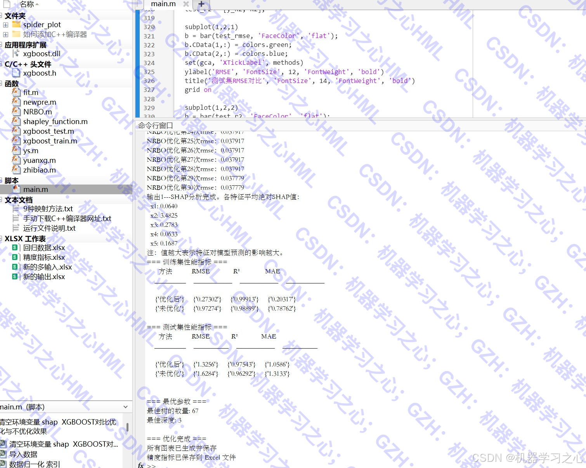The height and width of the screenshot is (468, 586).
Task: Sort files by the 名称 column header
Action: [x=27, y=4]
